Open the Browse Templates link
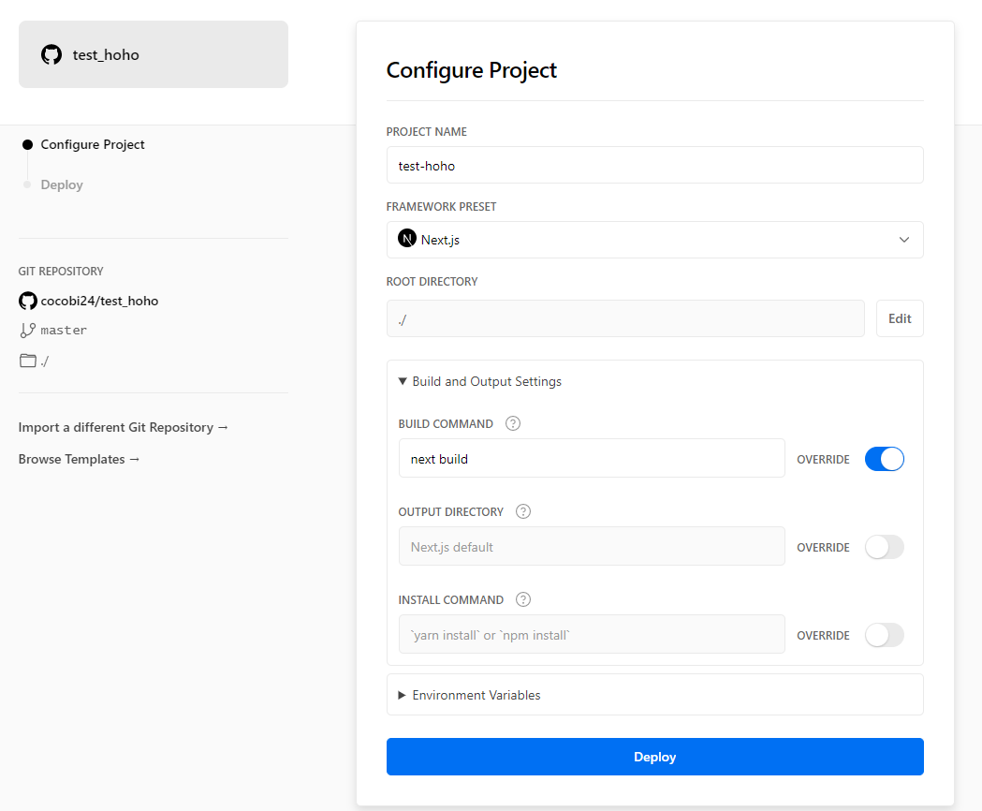Viewport: 982px width, 811px height. pyautogui.click(x=79, y=460)
